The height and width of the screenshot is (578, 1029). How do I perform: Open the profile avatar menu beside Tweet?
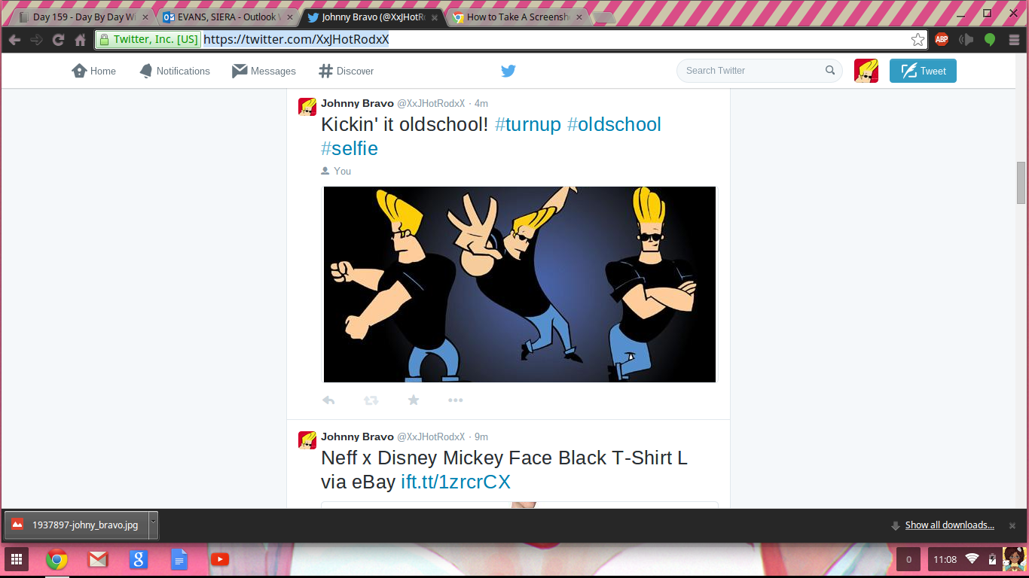tap(866, 71)
